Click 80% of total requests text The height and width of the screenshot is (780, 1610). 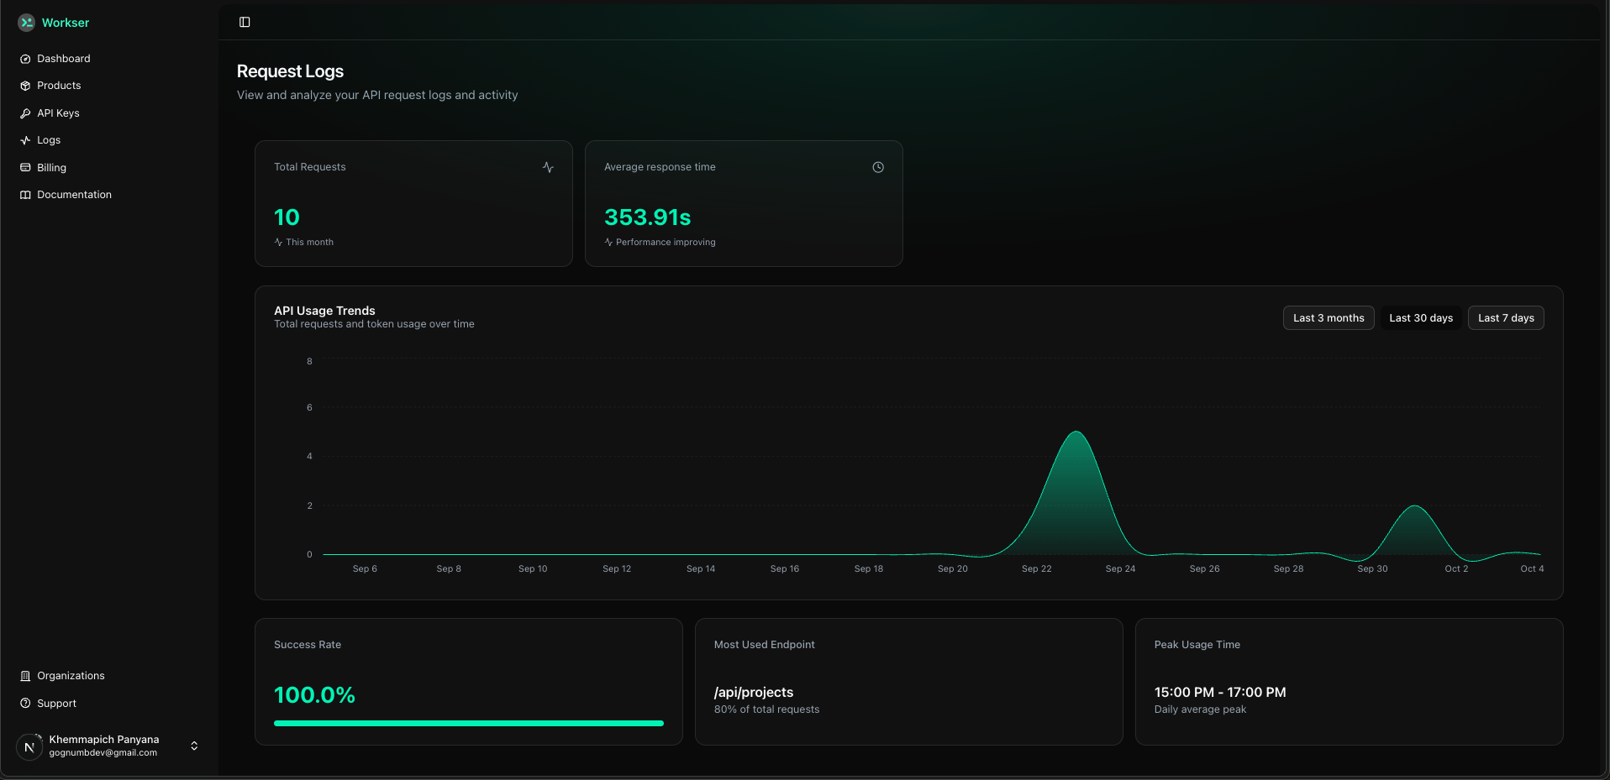[766, 709]
